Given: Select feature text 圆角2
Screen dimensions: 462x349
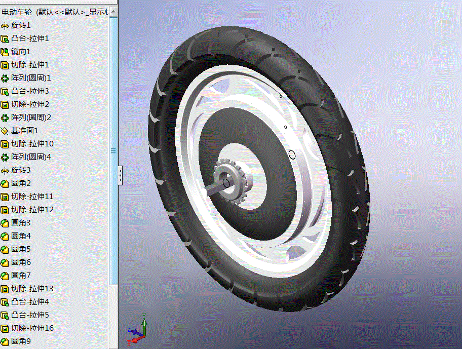Looking at the screenshot, I should coord(21,183).
